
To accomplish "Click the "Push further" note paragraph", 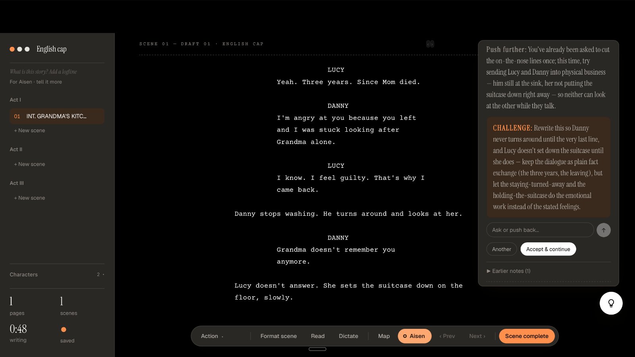I will (548, 78).
